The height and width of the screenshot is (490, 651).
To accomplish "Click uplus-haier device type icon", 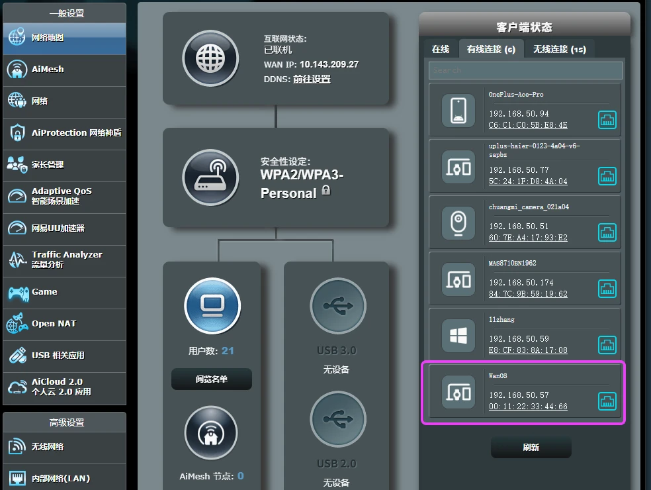I will tap(458, 167).
